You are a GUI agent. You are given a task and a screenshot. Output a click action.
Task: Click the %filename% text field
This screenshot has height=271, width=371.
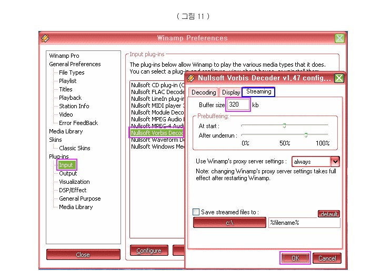click(x=304, y=223)
